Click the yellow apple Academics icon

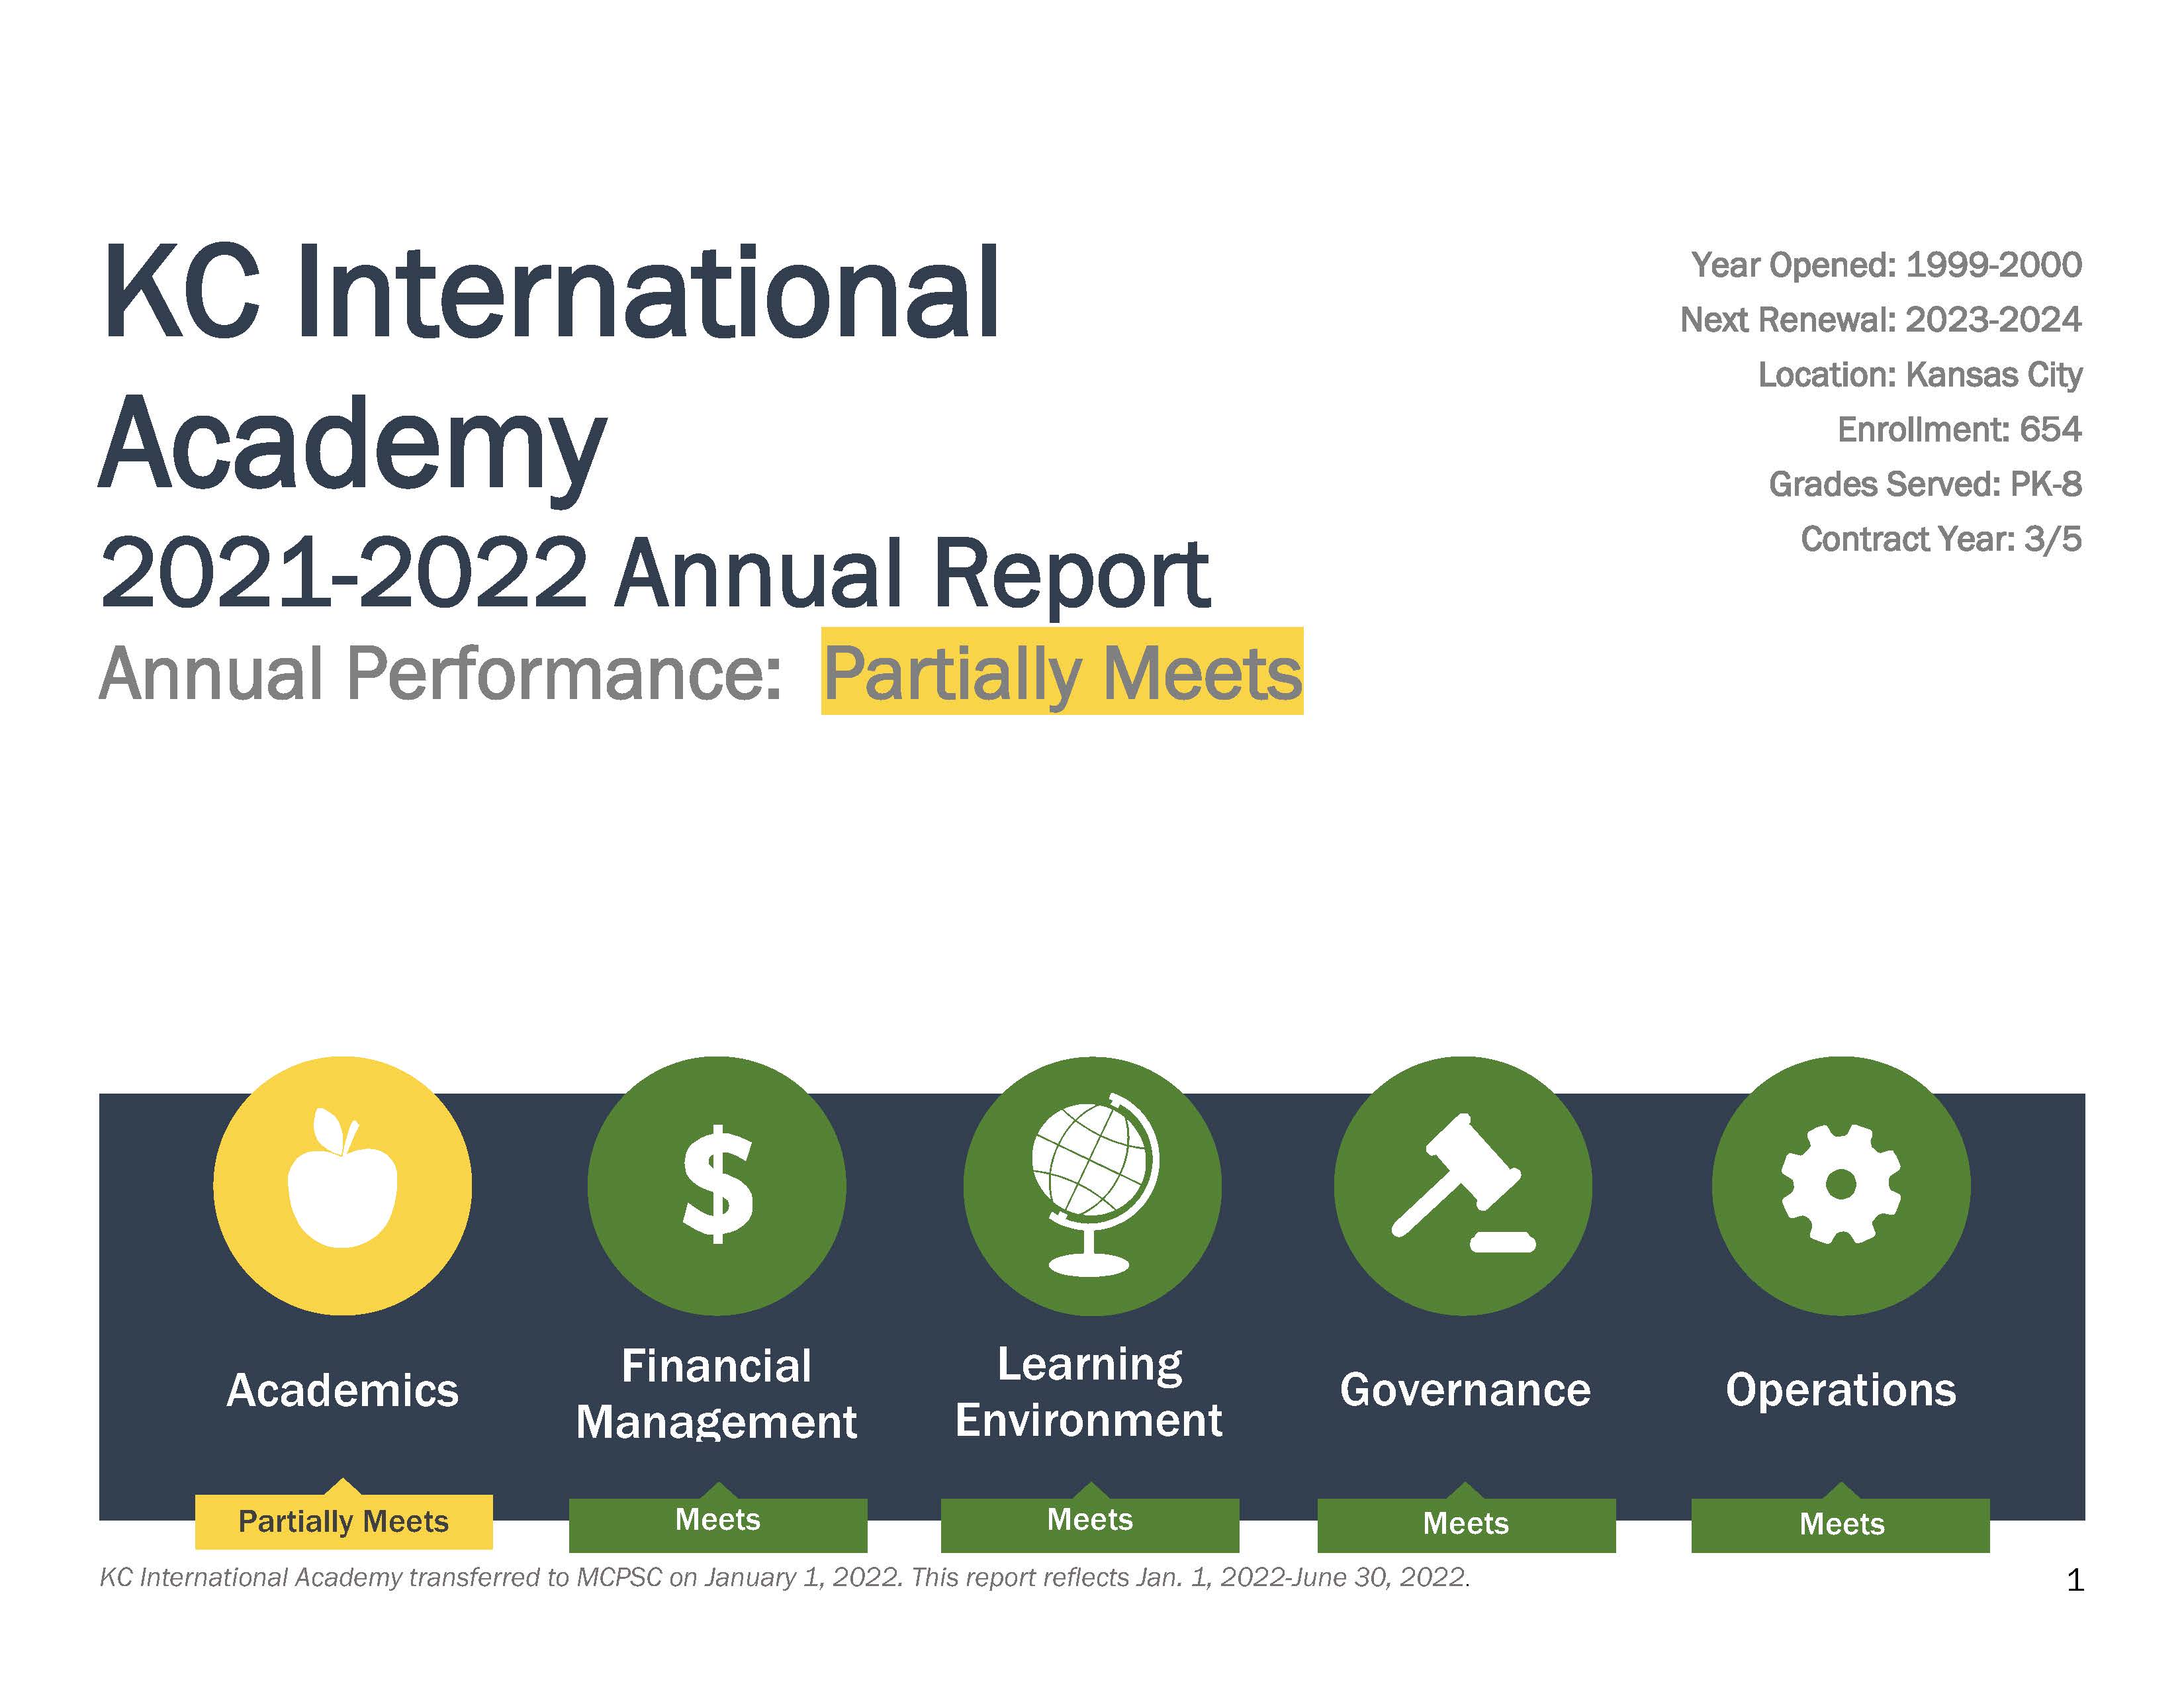pyautogui.click(x=342, y=1185)
